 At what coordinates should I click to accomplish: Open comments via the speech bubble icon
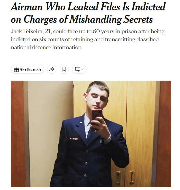click(x=78, y=69)
